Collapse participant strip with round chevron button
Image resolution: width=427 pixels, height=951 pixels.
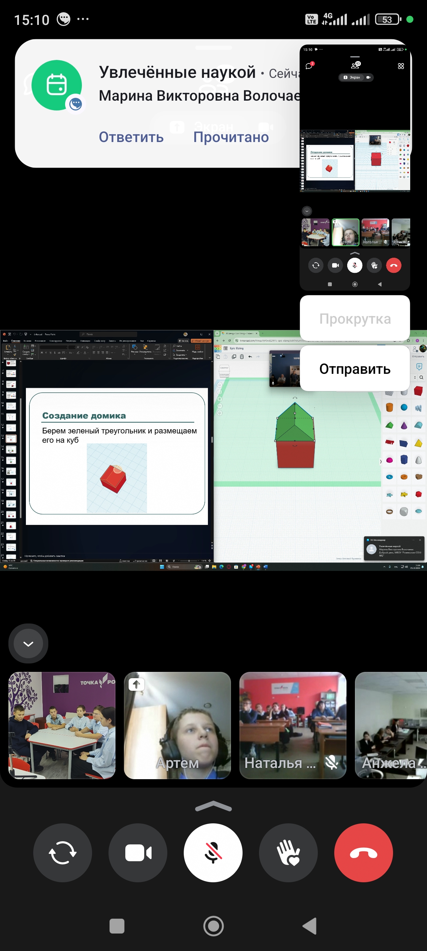(x=28, y=643)
